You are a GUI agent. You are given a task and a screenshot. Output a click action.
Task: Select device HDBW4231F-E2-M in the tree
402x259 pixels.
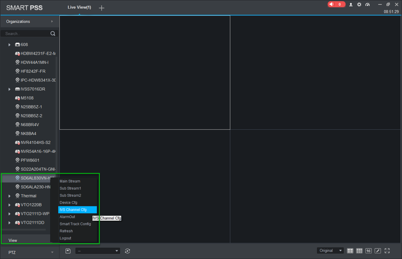click(38, 53)
